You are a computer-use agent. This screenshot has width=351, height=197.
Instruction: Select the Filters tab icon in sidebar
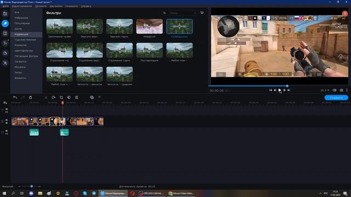pos(5,24)
